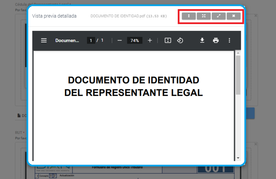Toggle fullscreen preview mode button
The image size is (276, 179).
[204, 16]
